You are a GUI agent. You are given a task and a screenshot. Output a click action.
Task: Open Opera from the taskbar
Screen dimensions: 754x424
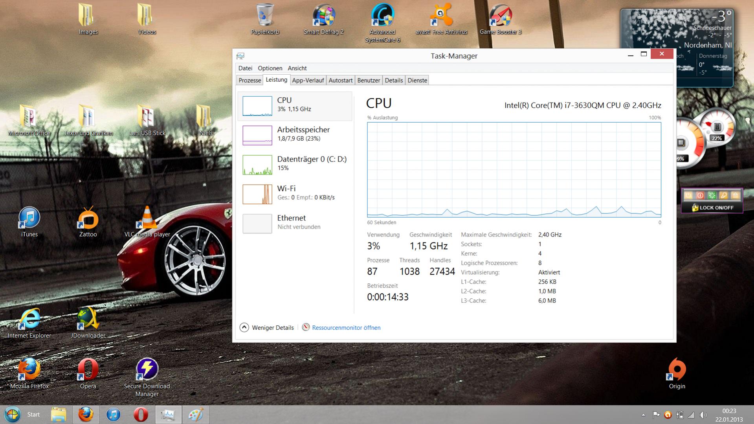(141, 415)
